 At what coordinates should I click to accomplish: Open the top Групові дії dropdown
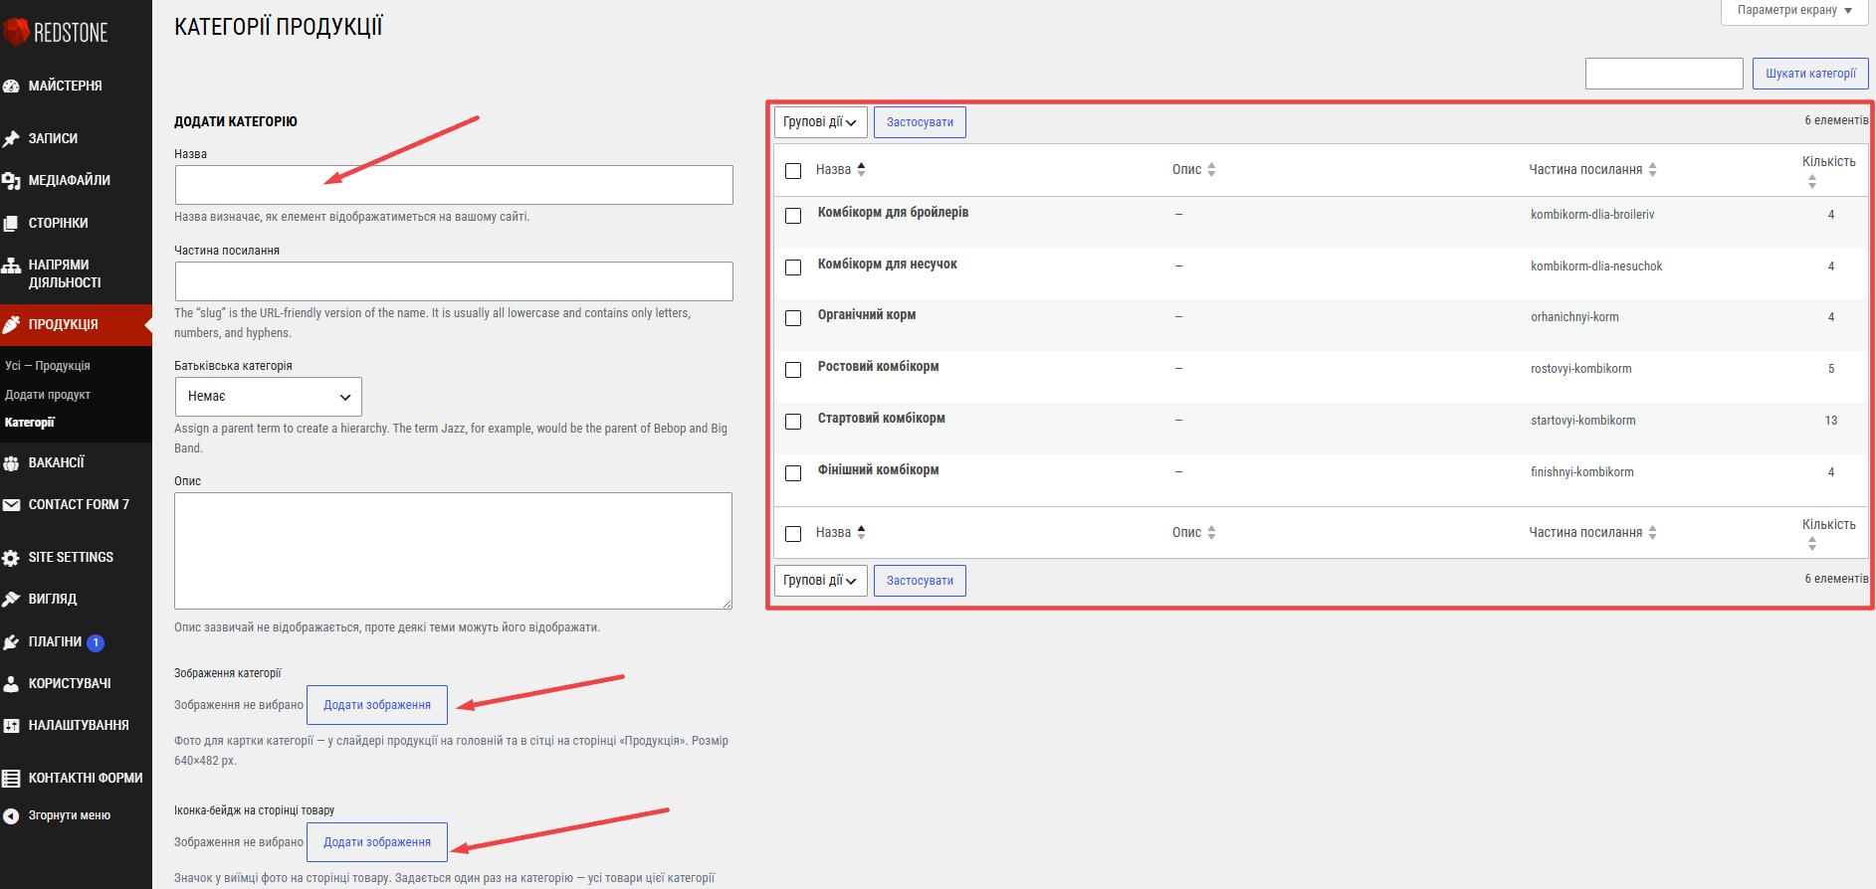tap(820, 122)
